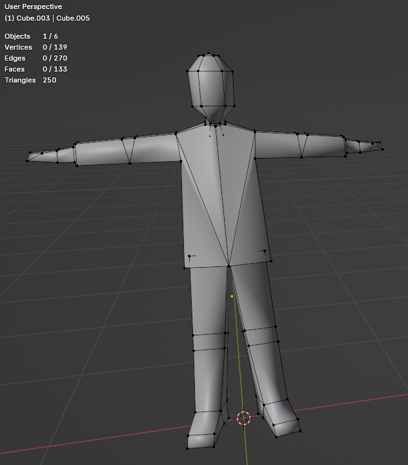
Task: Select the foot on the viewer's right side
Action: (282, 418)
